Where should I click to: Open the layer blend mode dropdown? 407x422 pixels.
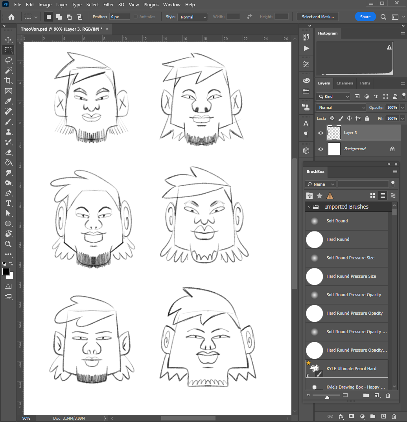click(341, 107)
